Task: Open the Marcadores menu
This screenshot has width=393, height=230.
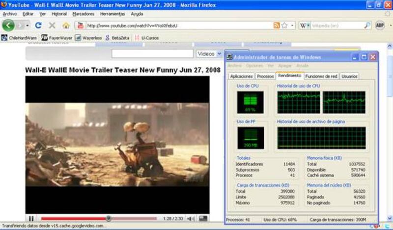Action: tap(84, 14)
